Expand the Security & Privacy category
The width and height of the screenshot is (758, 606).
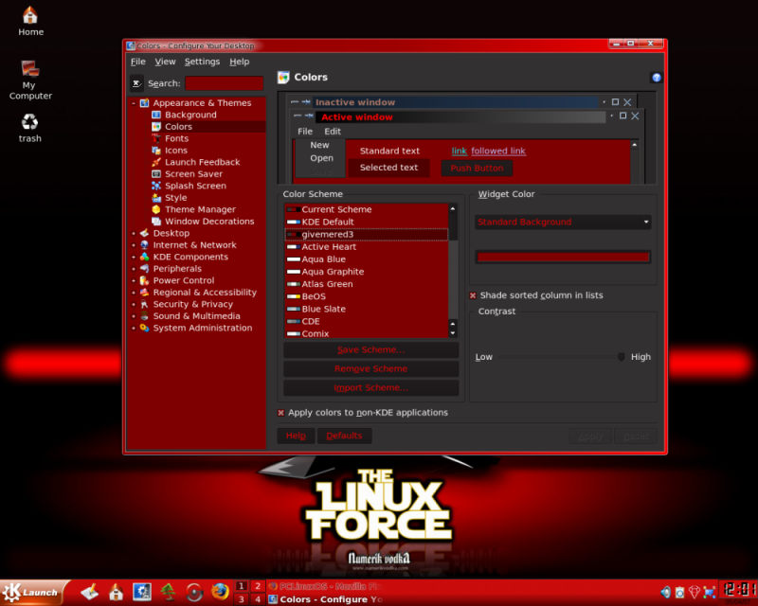(x=134, y=304)
